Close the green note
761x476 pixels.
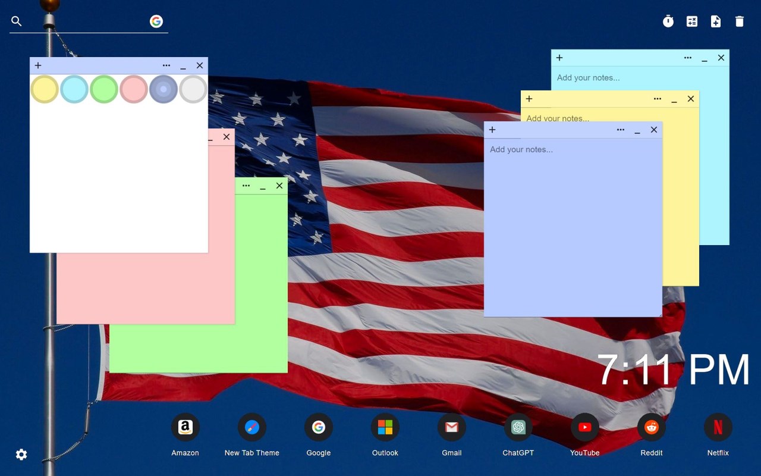click(279, 186)
